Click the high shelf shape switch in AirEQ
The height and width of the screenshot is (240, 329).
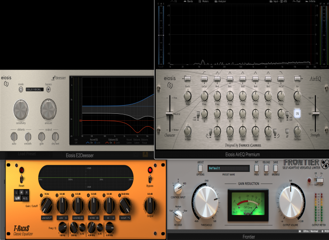(x=275, y=132)
